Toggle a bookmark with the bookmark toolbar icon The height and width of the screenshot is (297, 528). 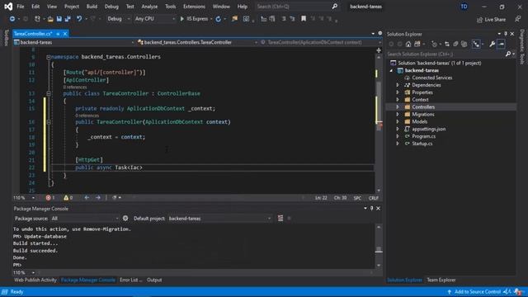pyautogui.click(x=304, y=19)
